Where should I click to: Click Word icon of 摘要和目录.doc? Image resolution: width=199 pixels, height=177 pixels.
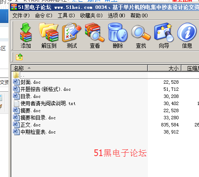click(16, 118)
